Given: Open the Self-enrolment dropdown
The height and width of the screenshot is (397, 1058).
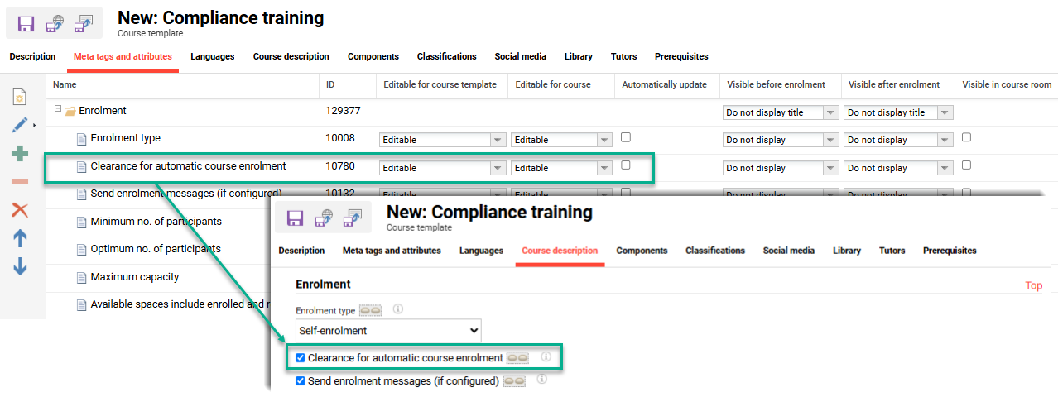Looking at the screenshot, I should 388,331.
